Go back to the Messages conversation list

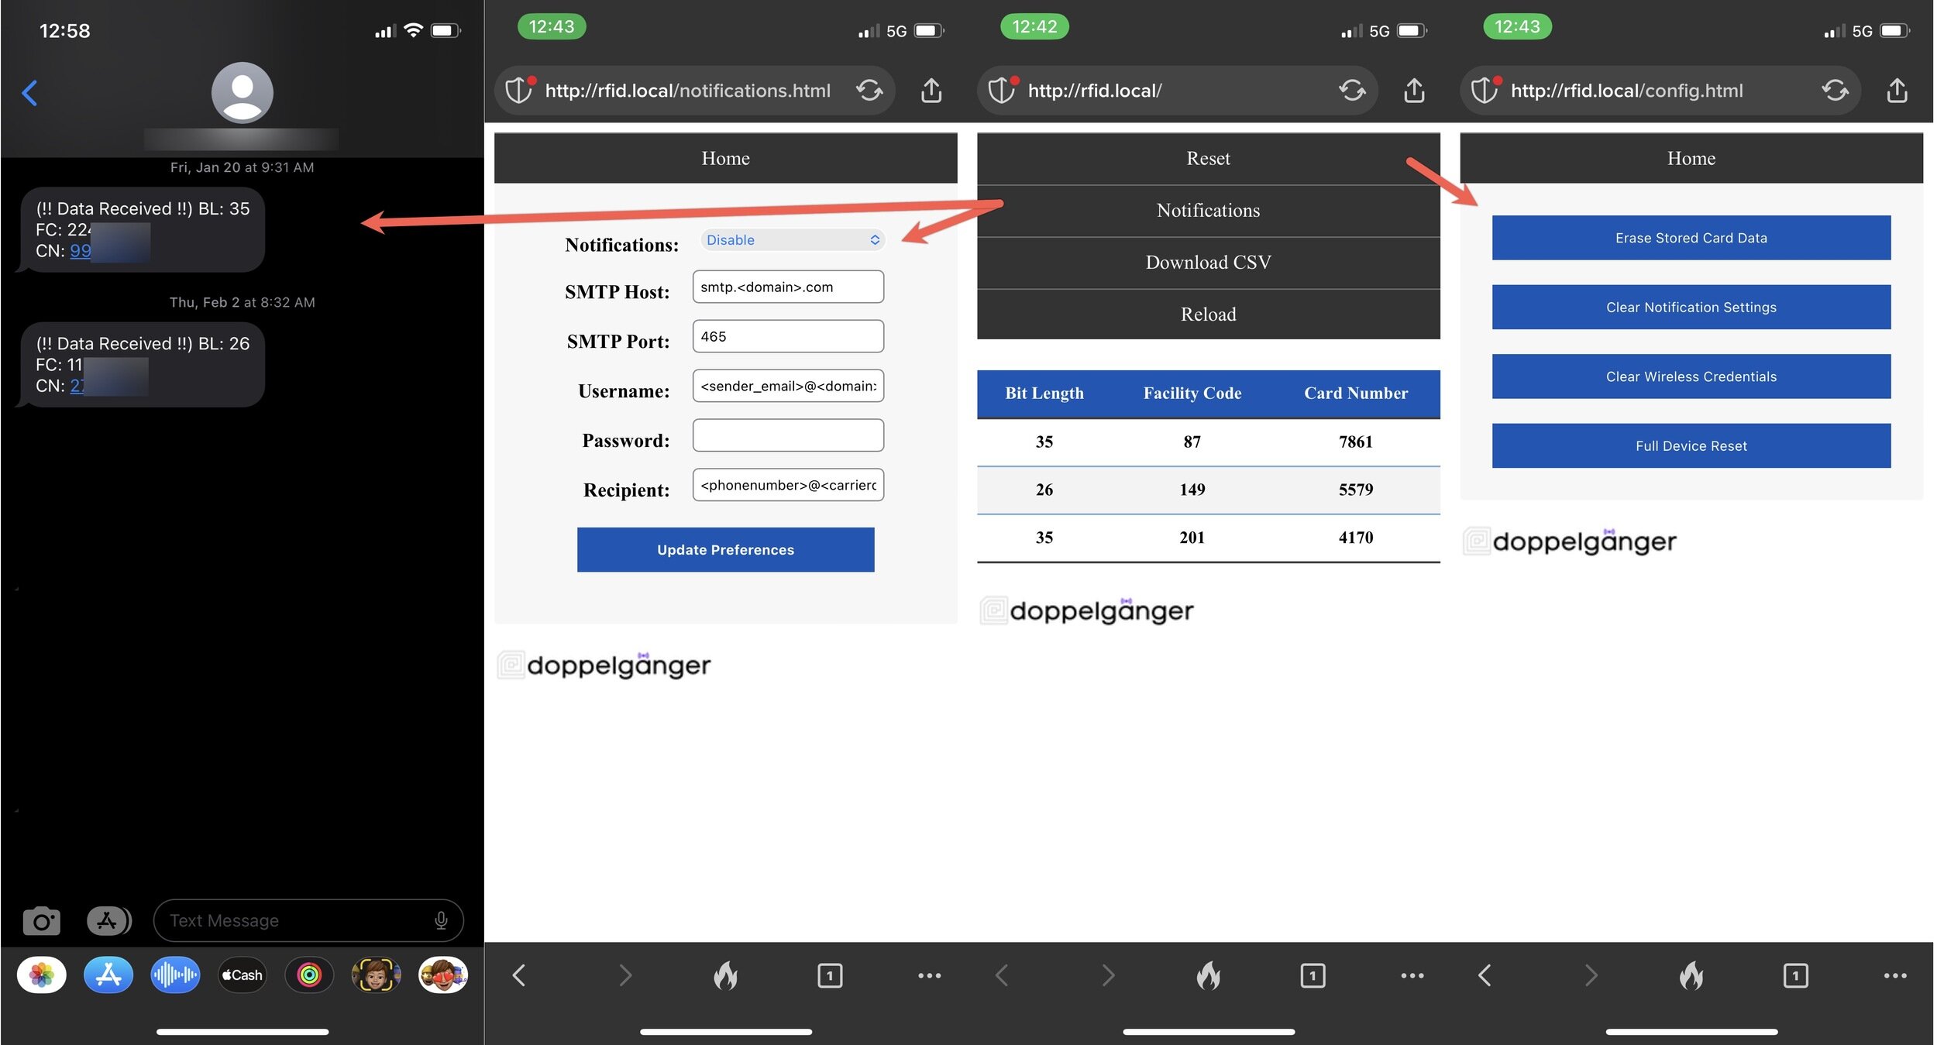[29, 93]
